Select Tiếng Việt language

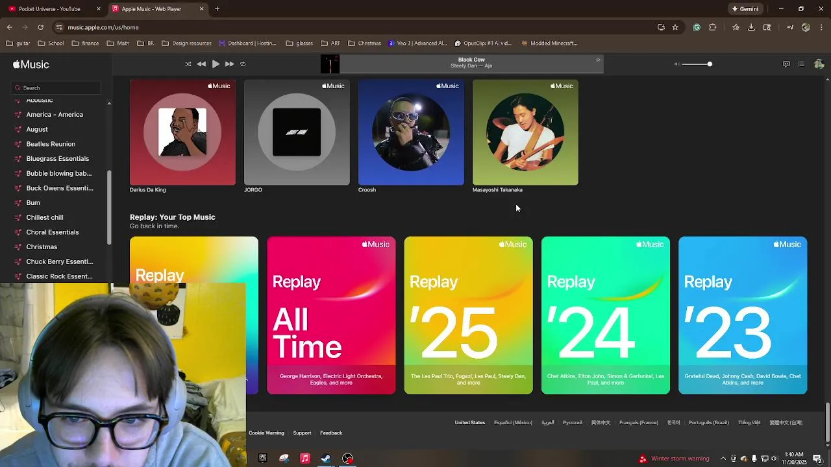click(x=749, y=422)
